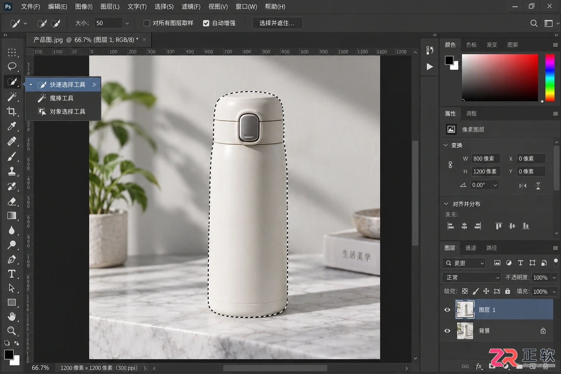The height and width of the screenshot is (374, 561).
Task: Select the Zoom tool
Action: 12,331
